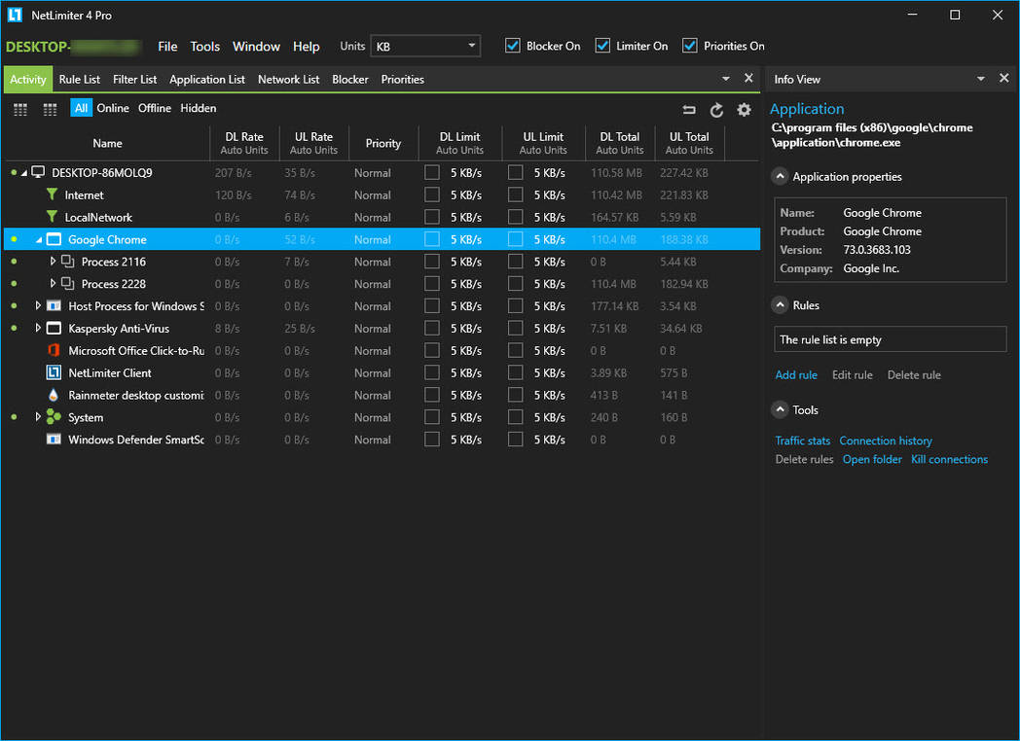Enable DL Limit for Internet filter
Screen dimensions: 1020x741
click(432, 194)
